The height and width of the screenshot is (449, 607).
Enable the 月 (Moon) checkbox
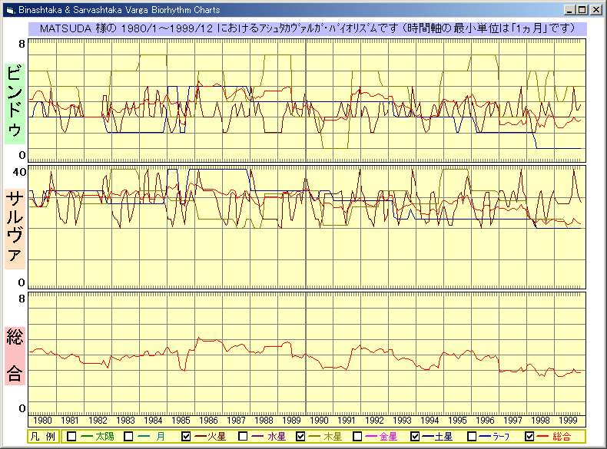pos(129,437)
